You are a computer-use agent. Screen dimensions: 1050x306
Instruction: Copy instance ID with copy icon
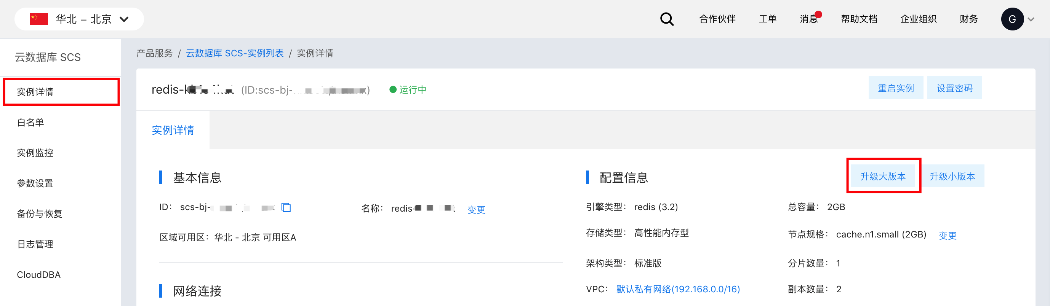(x=286, y=207)
